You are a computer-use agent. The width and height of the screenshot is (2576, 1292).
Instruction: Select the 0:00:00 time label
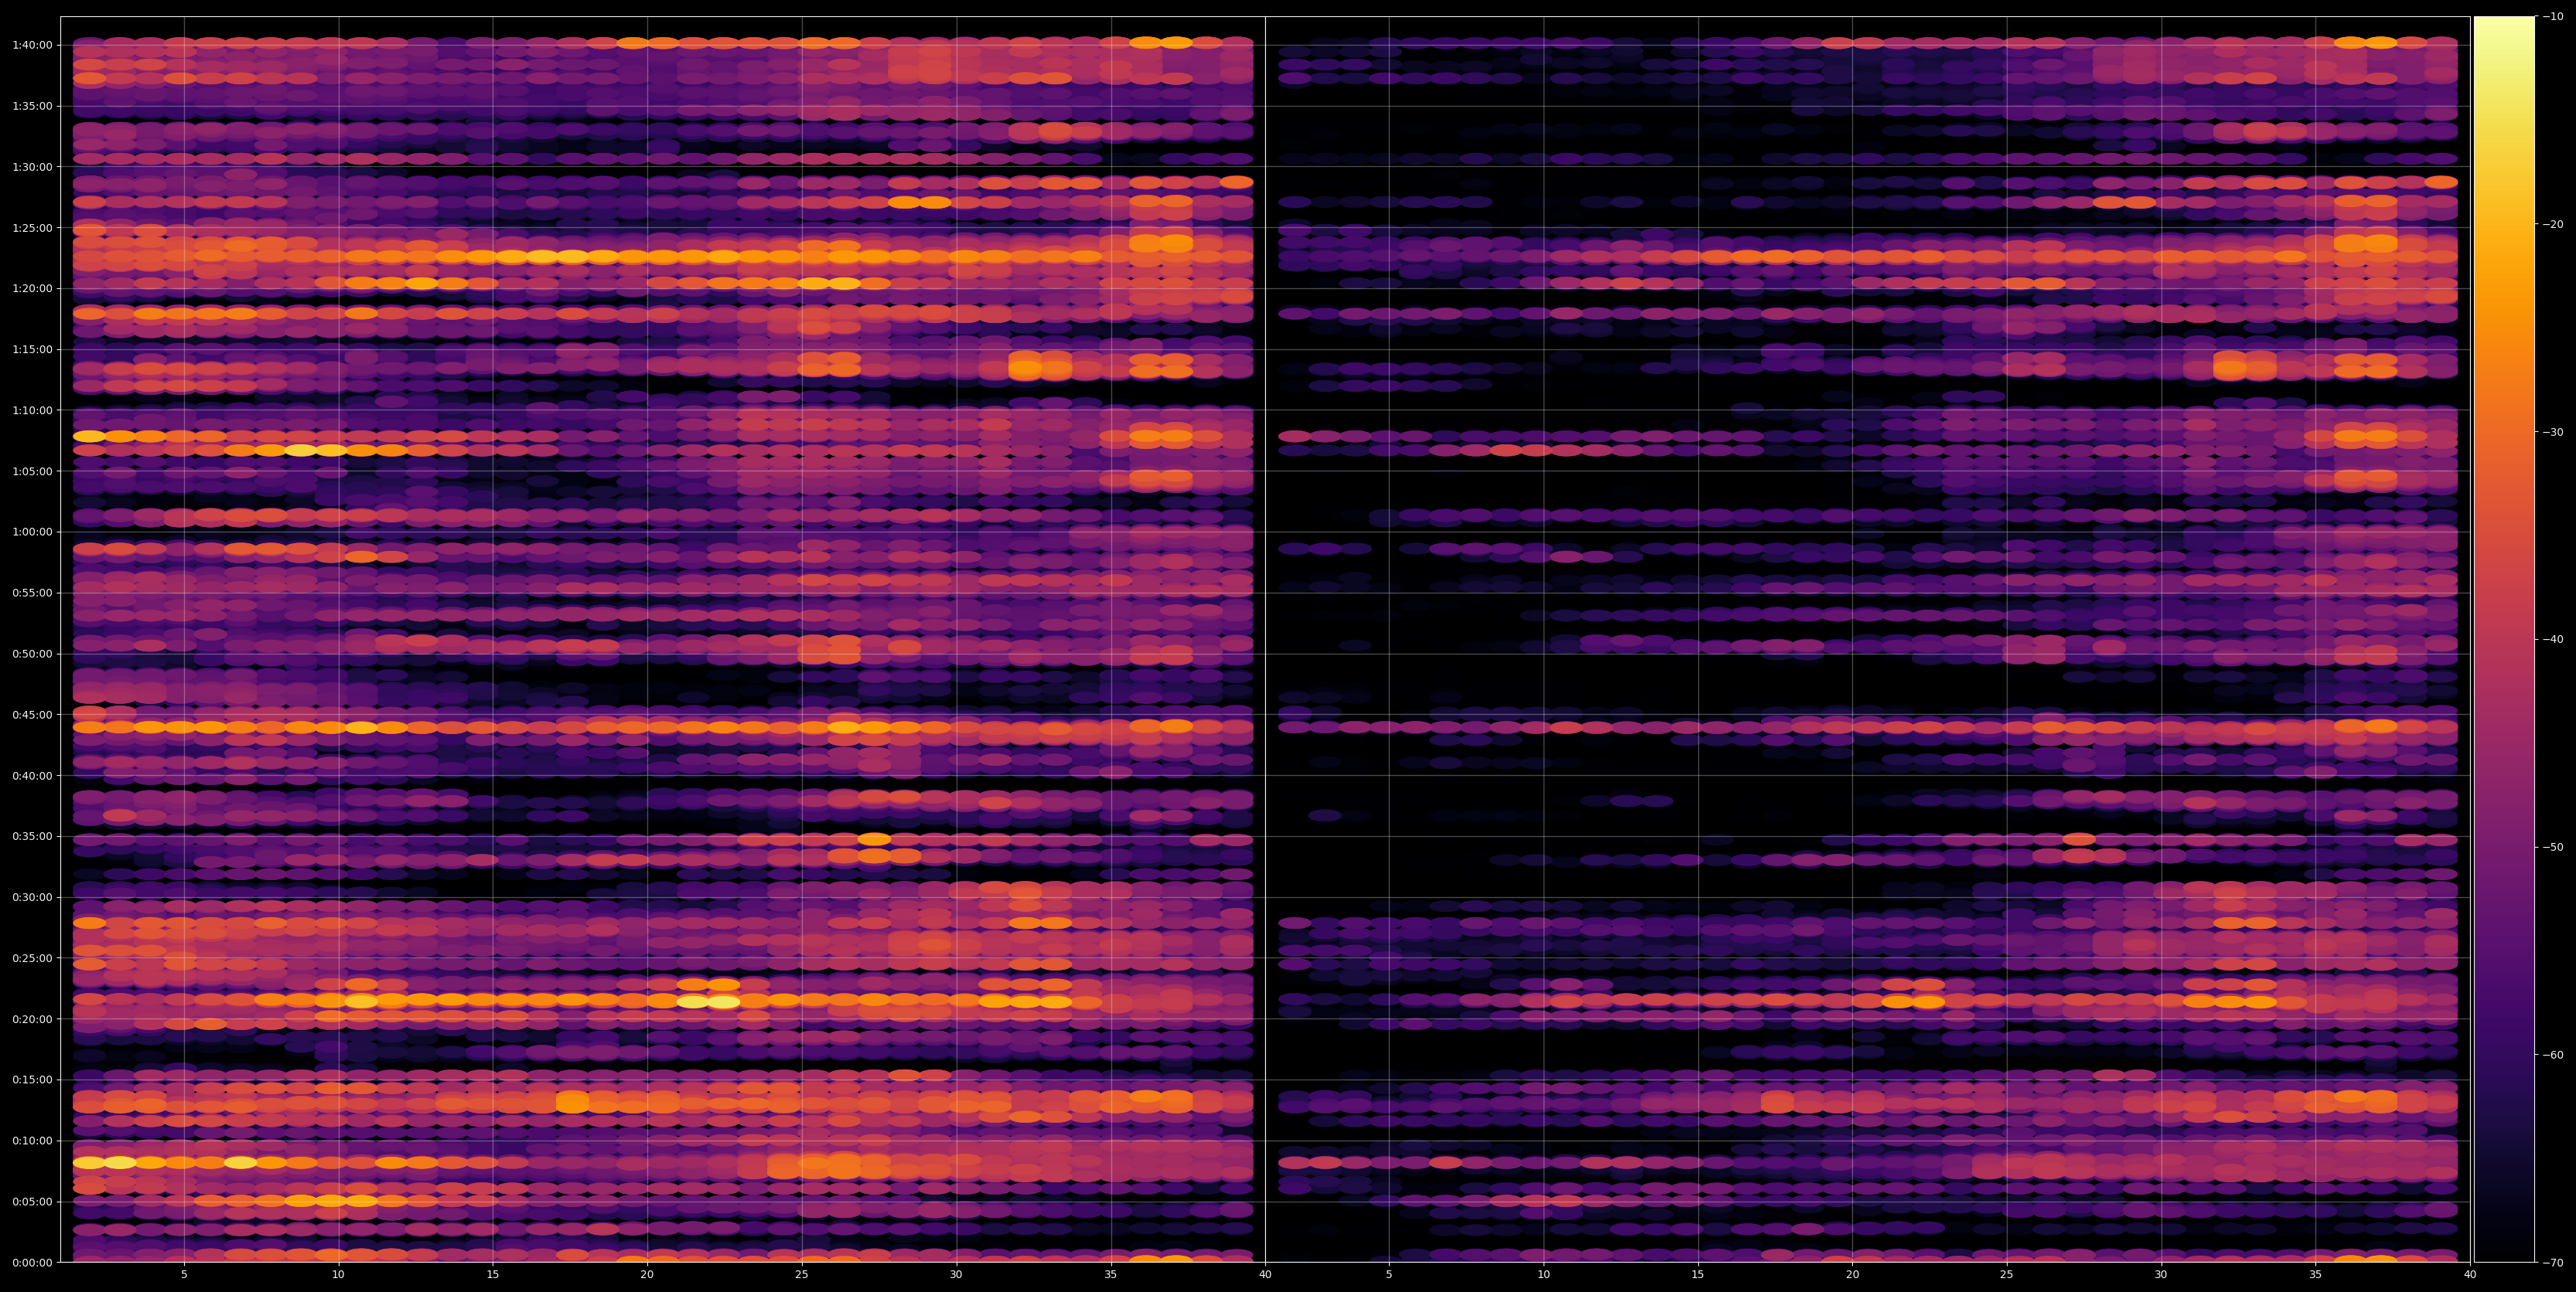tap(32, 1263)
